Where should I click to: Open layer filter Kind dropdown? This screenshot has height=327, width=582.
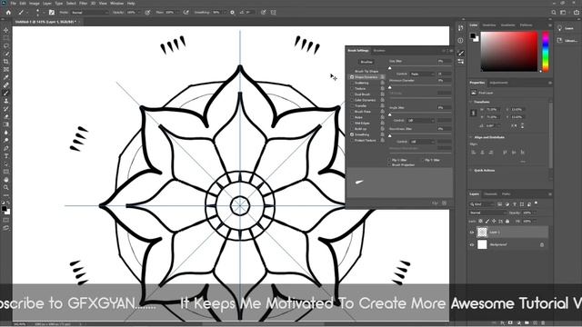coord(482,204)
